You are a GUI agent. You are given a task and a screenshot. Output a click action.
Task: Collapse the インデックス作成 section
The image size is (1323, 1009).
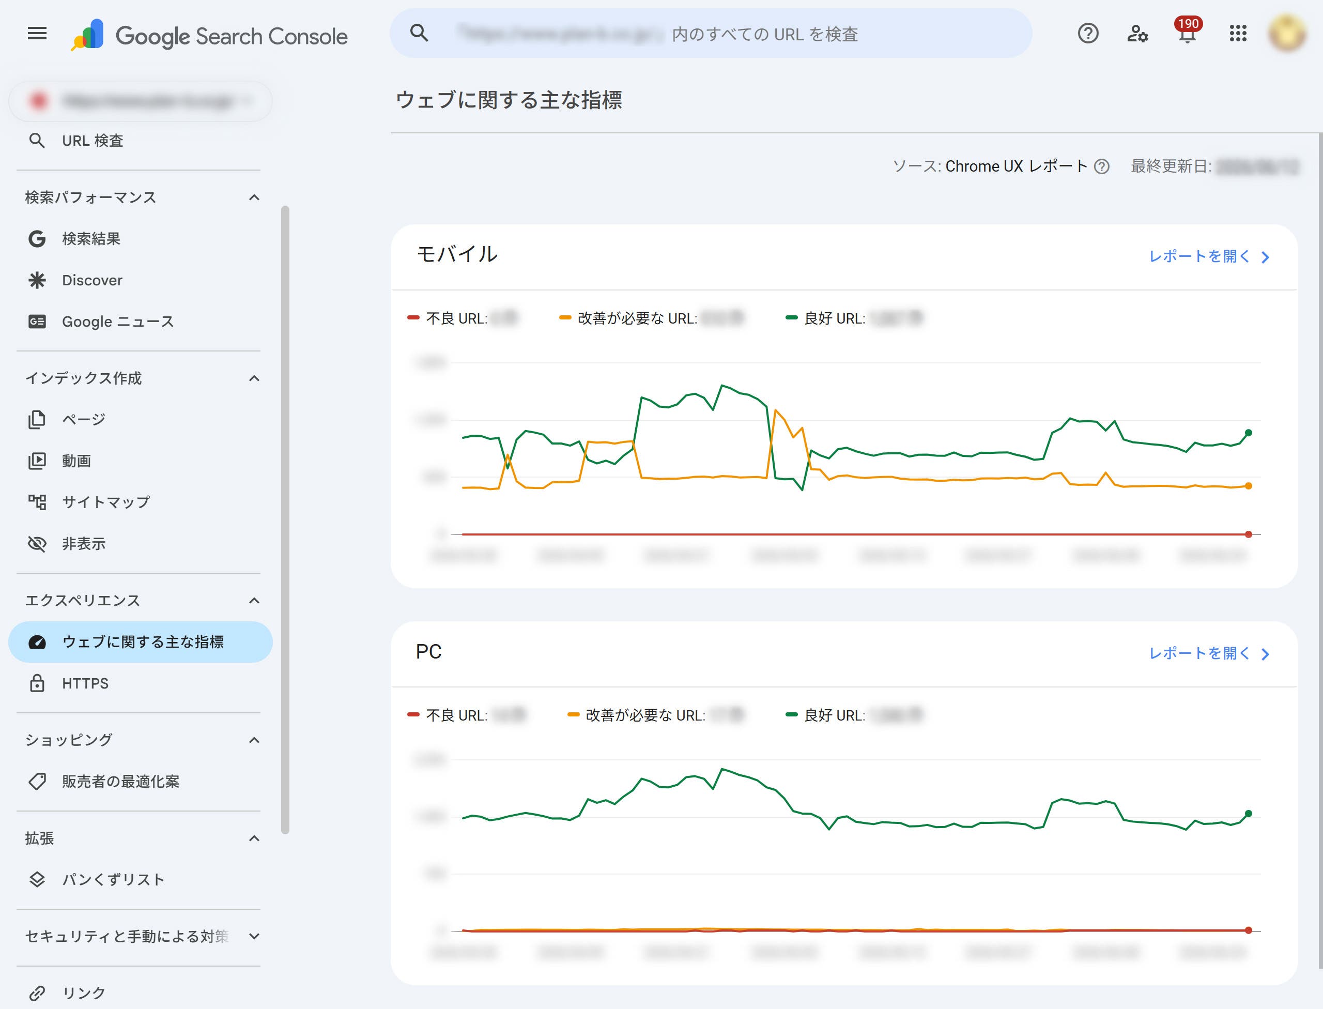(x=254, y=378)
